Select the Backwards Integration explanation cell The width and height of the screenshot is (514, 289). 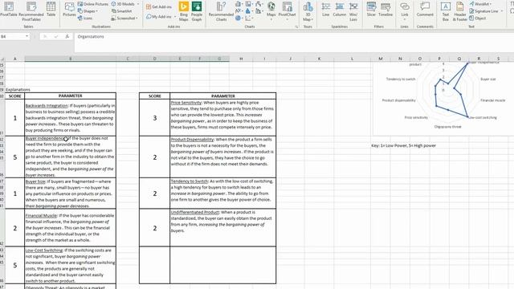pyautogui.click(x=70, y=118)
